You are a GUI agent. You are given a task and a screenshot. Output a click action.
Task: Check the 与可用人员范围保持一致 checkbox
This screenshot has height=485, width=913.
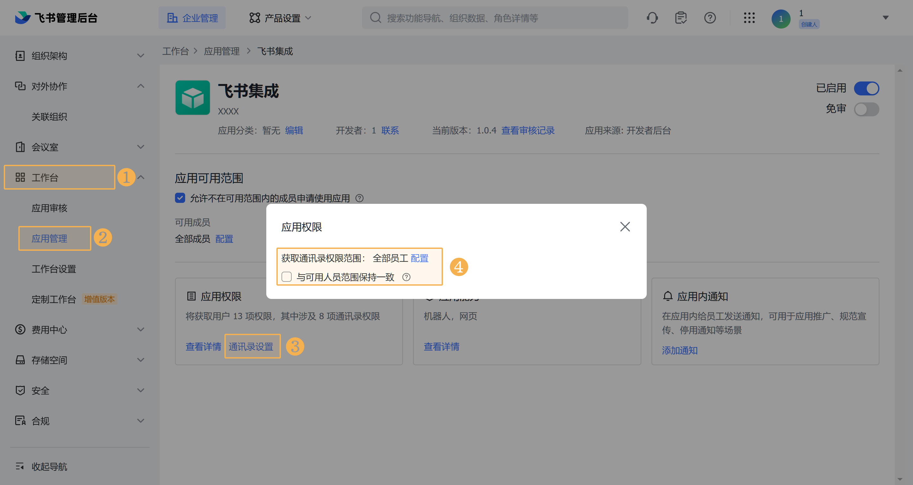point(286,276)
